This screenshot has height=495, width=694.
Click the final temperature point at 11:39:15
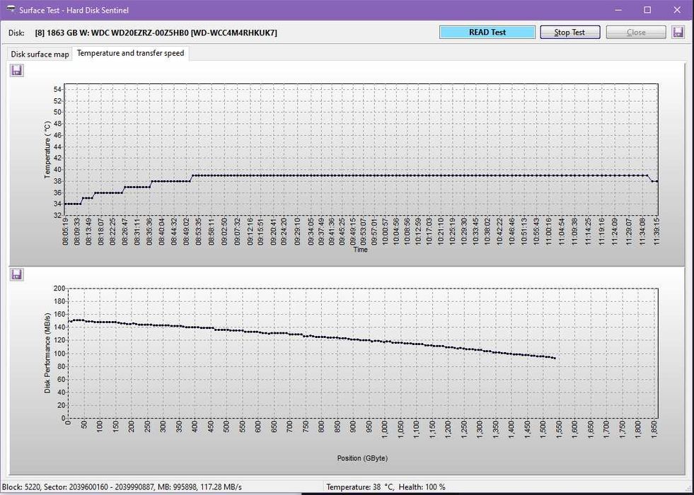click(x=657, y=181)
